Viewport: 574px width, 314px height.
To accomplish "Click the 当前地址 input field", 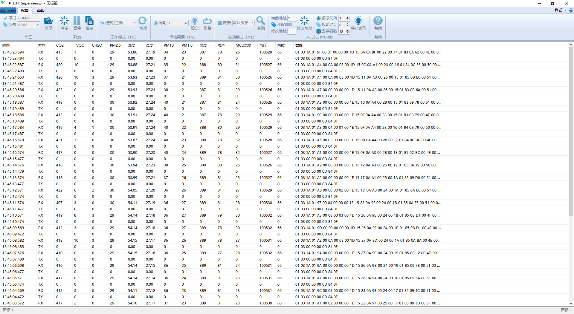I will click(291, 18).
